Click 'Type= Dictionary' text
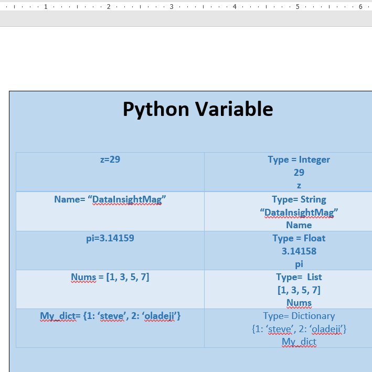Screen dimensions: 372x372 point(299,316)
